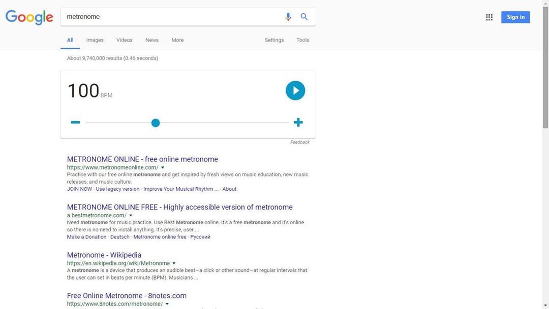The image size is (549, 309).
Task: Click the page vertical scrollbar thumb
Action: coord(545,66)
